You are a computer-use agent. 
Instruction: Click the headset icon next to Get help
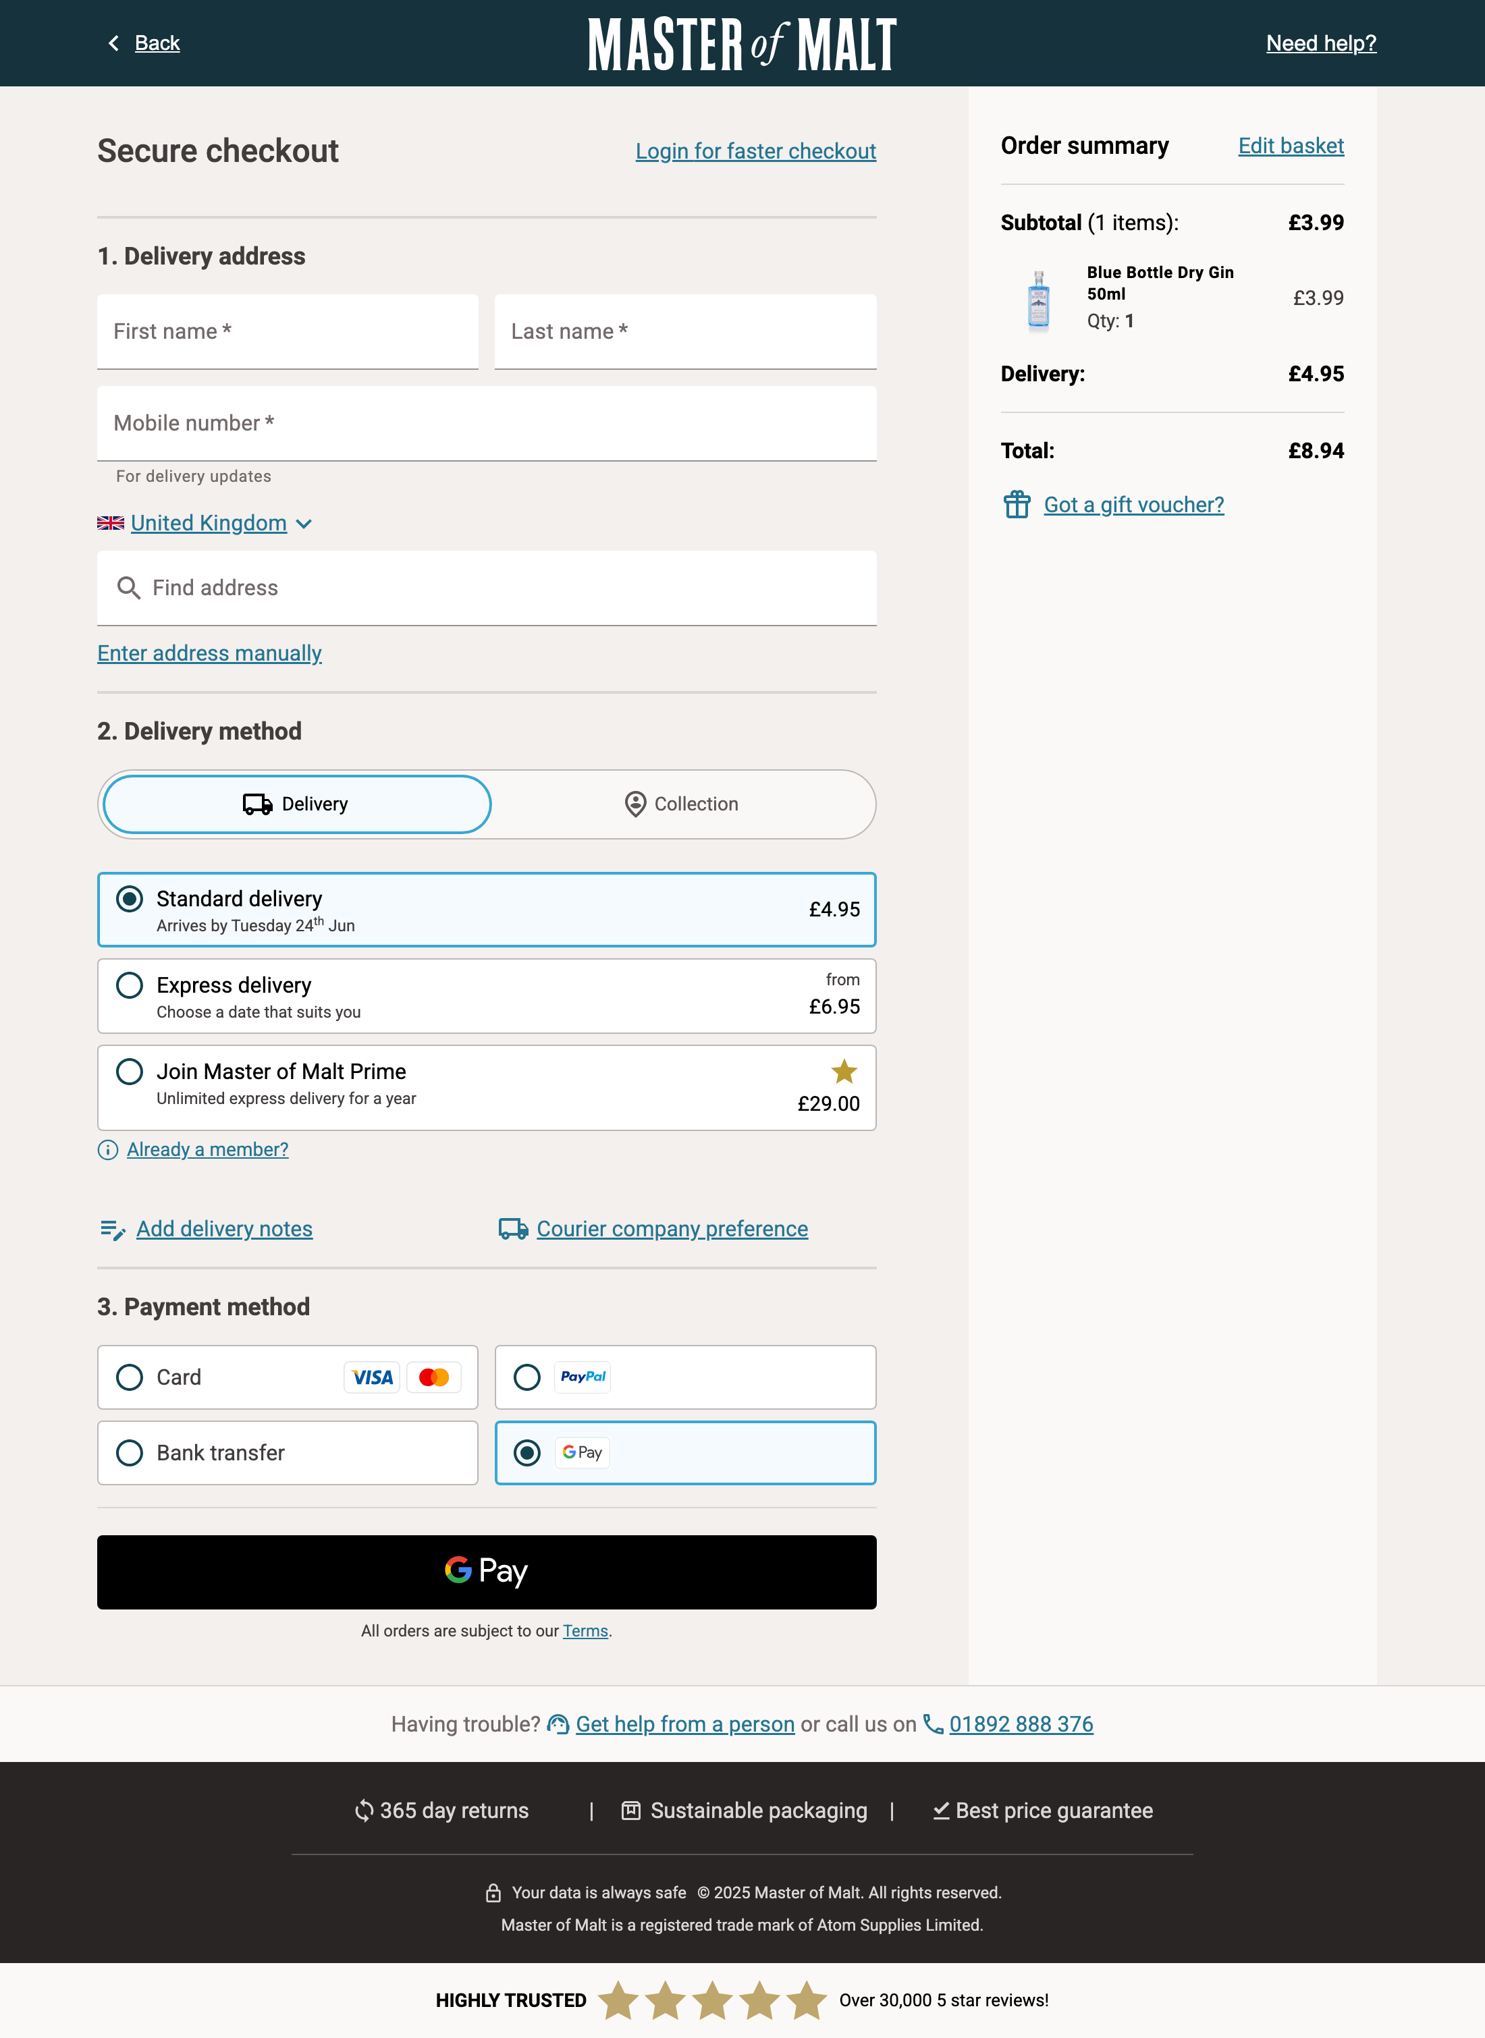pyautogui.click(x=558, y=1724)
